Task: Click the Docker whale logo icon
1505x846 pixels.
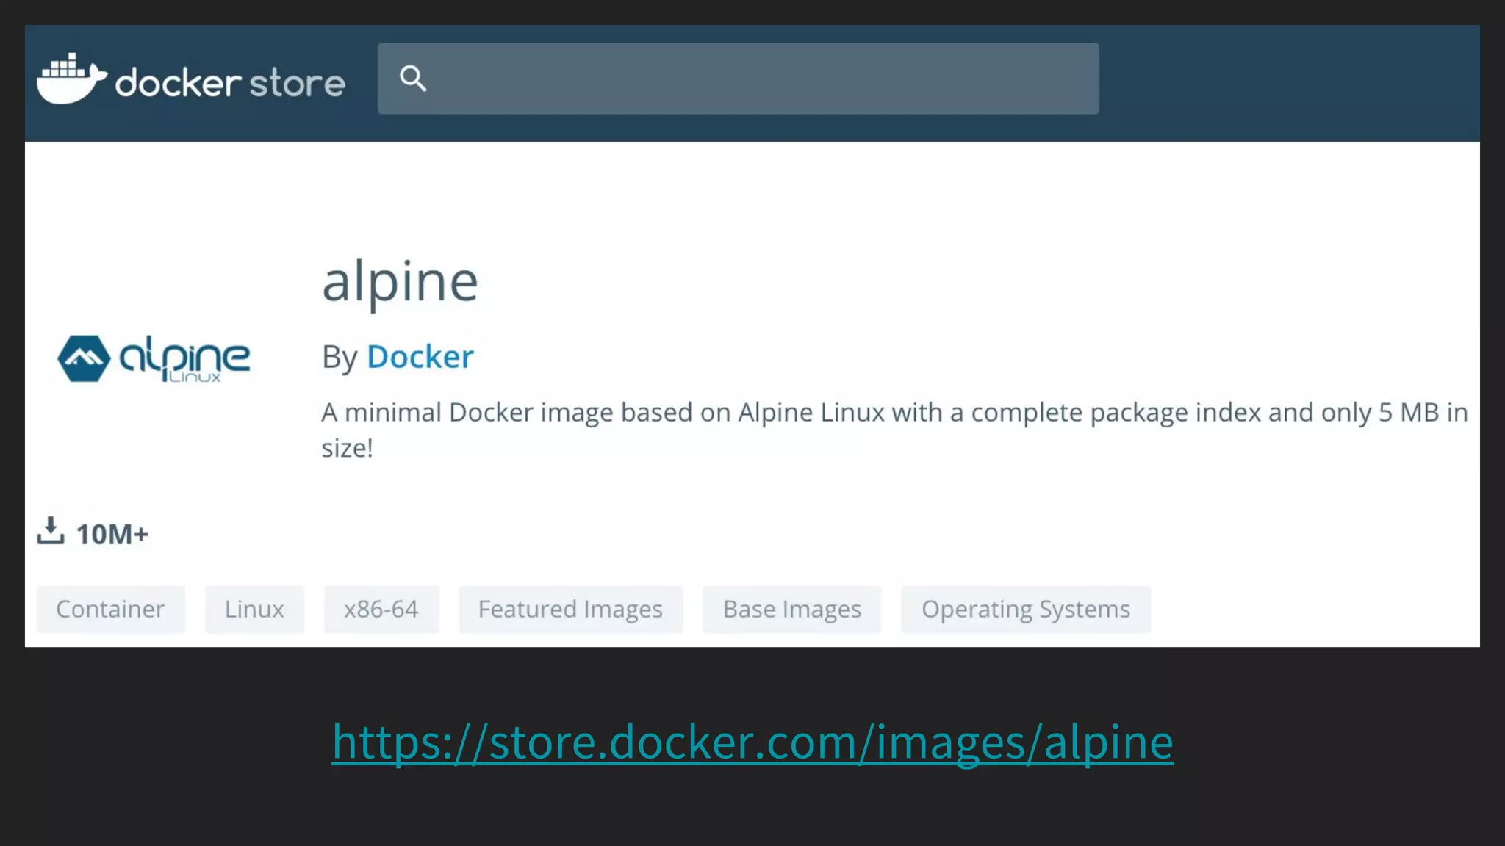Action: (72, 78)
